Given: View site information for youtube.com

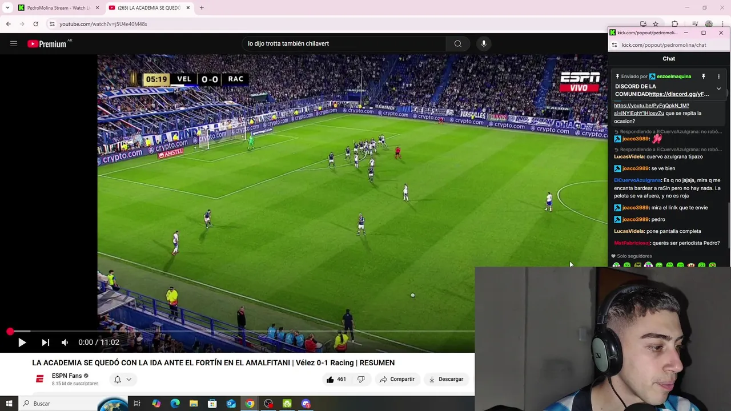Looking at the screenshot, I should click(52, 24).
